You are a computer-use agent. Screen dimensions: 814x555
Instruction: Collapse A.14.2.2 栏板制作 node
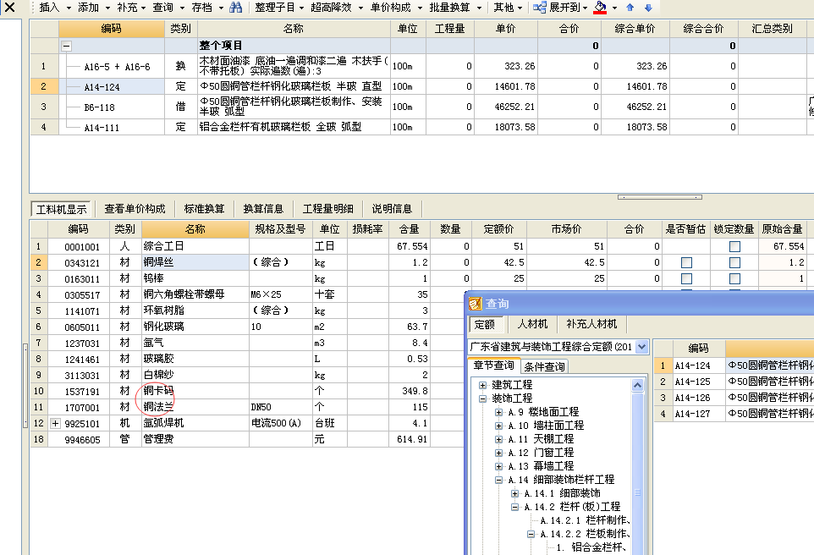(531, 534)
